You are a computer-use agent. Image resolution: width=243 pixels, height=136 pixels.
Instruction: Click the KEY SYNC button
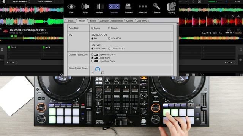click(x=229, y=30)
